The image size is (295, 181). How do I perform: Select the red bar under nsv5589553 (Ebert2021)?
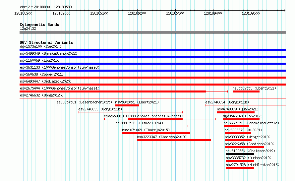246,91
